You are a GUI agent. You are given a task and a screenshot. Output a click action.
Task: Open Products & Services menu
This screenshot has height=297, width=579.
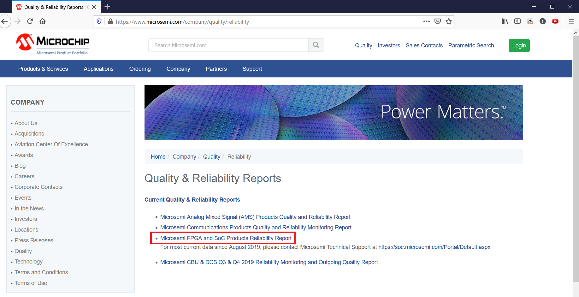[43, 69]
